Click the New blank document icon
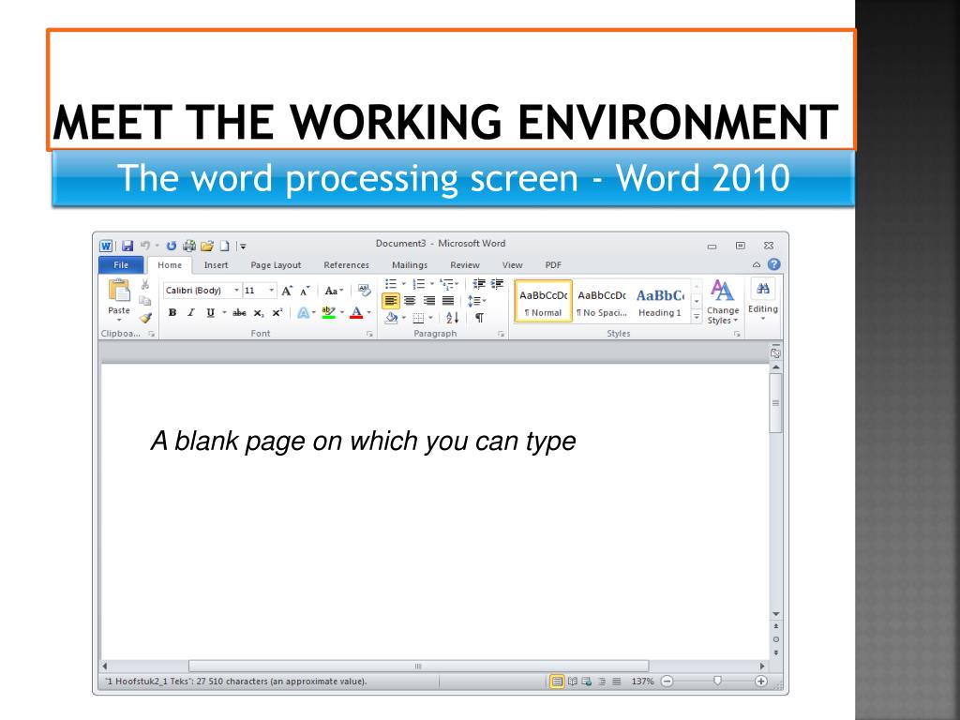This screenshot has height=720, width=960. pyautogui.click(x=225, y=247)
